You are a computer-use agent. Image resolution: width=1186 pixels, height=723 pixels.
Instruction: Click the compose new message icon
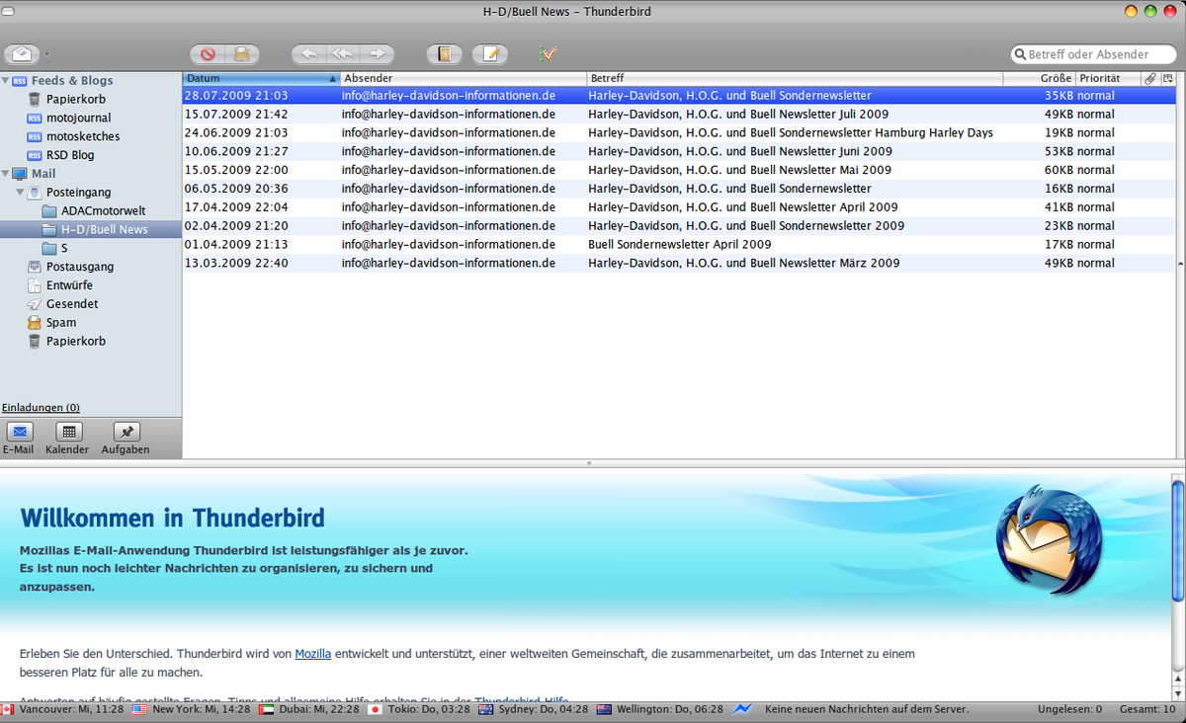pos(489,54)
